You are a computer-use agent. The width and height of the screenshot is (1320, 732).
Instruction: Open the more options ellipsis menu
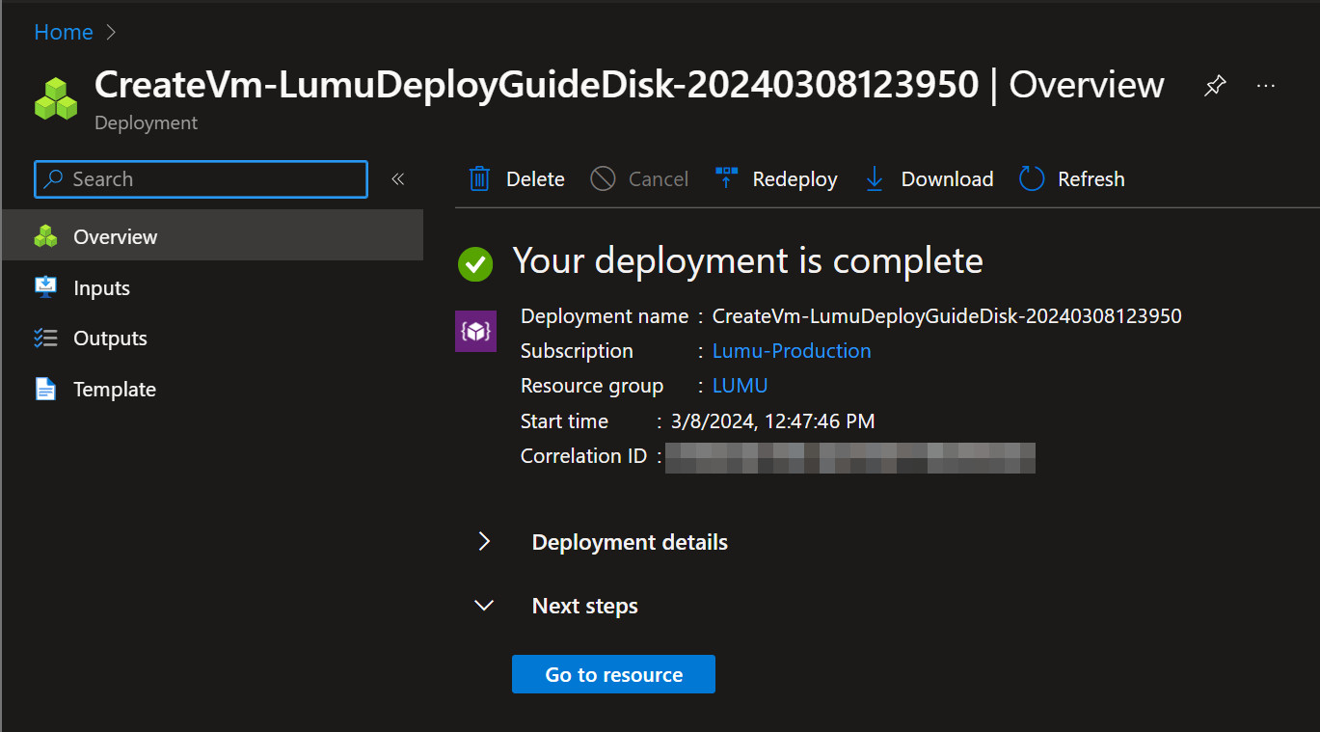pos(1266,86)
